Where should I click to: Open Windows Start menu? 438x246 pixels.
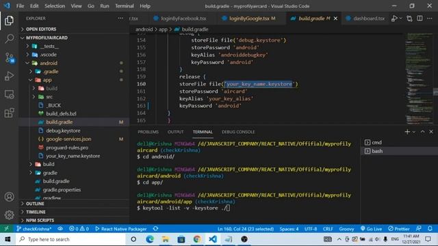pyautogui.click(x=8, y=239)
